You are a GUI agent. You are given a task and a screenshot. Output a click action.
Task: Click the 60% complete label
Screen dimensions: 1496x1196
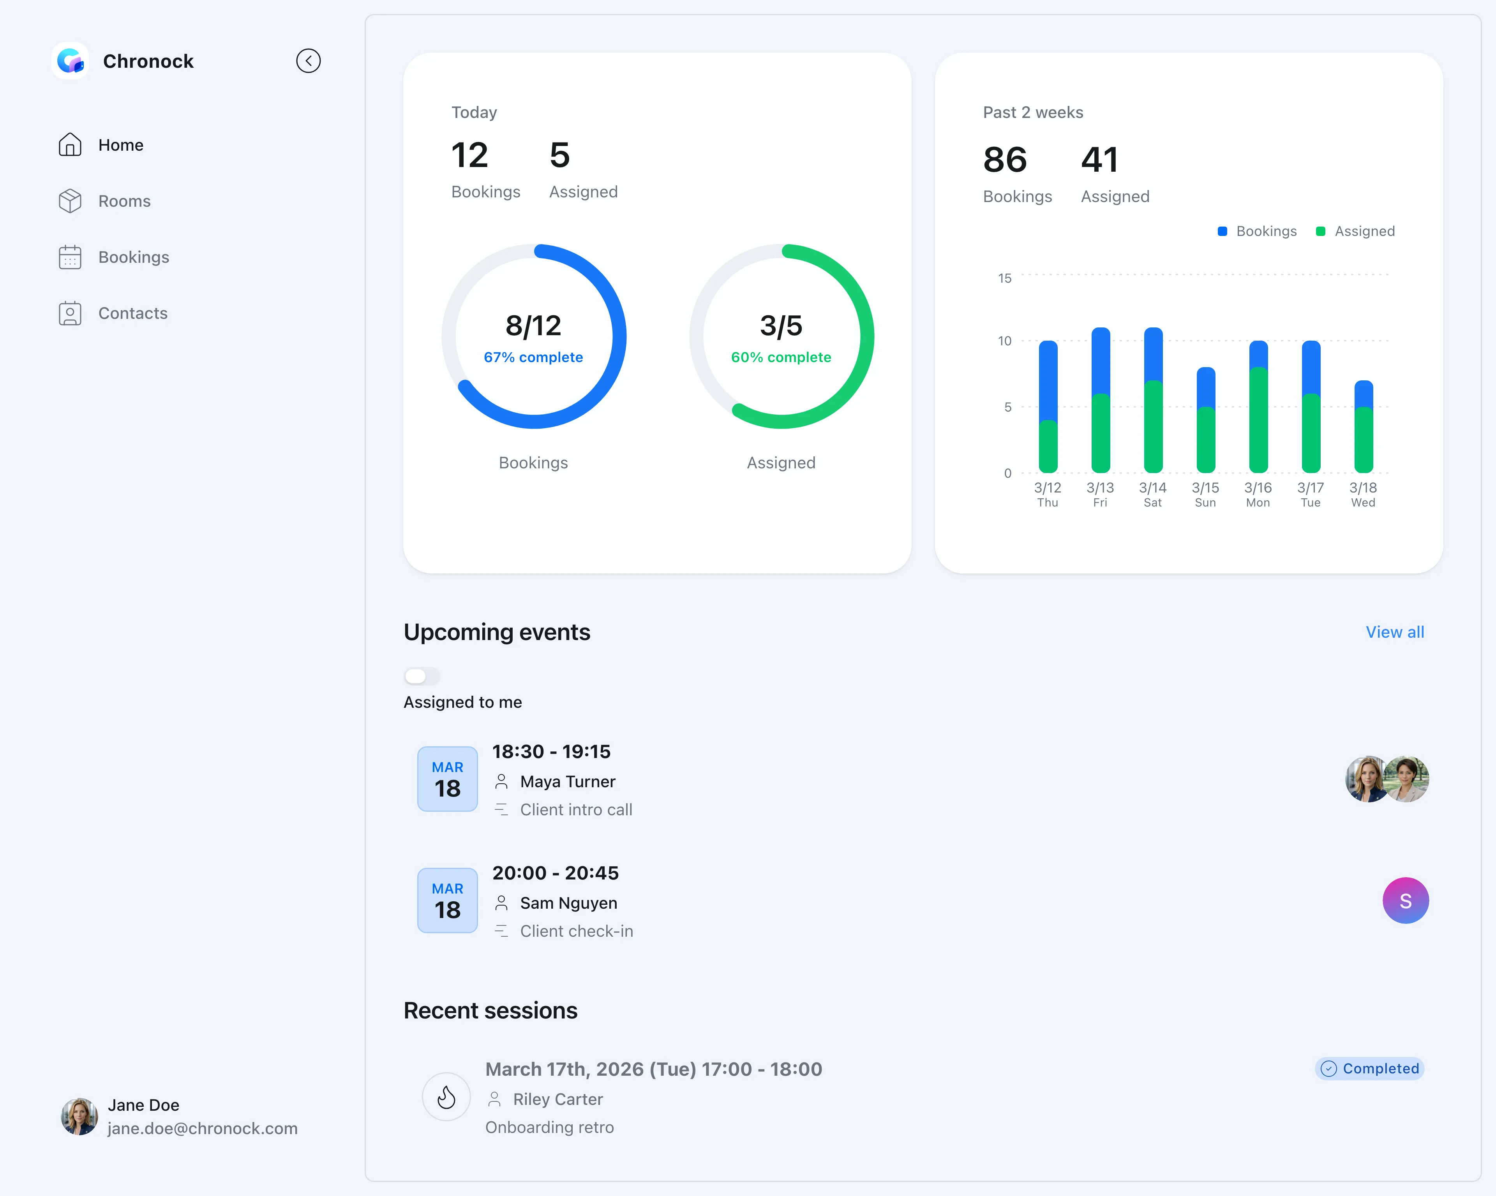click(x=781, y=357)
